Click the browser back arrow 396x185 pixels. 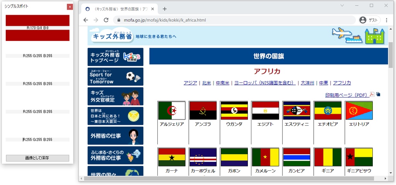(85, 20)
